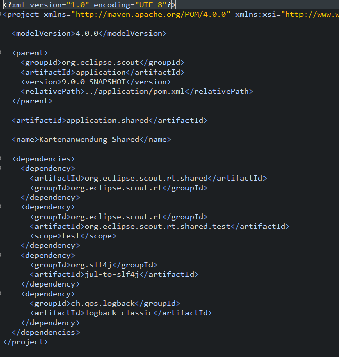Click the Kartenanwendung Shared name text
339x357 pixels.
[x=89, y=139]
